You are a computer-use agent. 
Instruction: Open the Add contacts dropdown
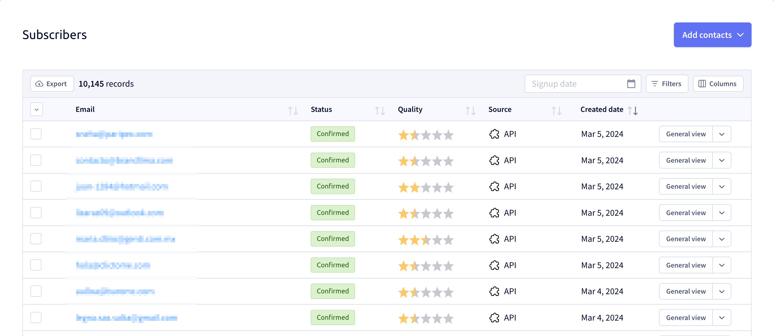click(x=712, y=34)
